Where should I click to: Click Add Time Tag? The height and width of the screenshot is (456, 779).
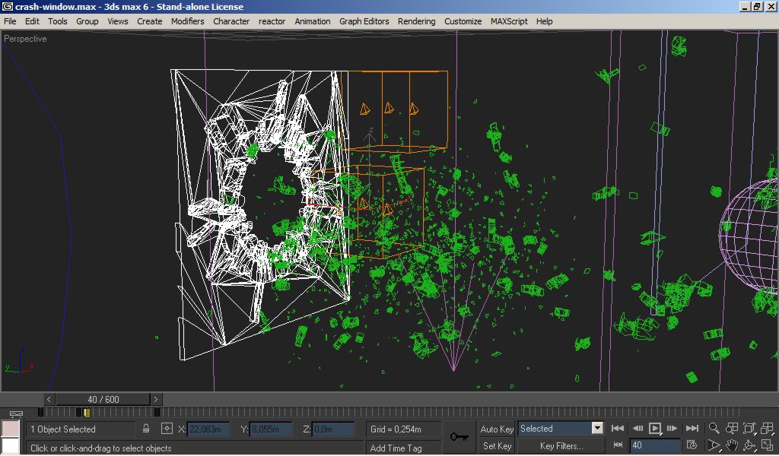[396, 448]
